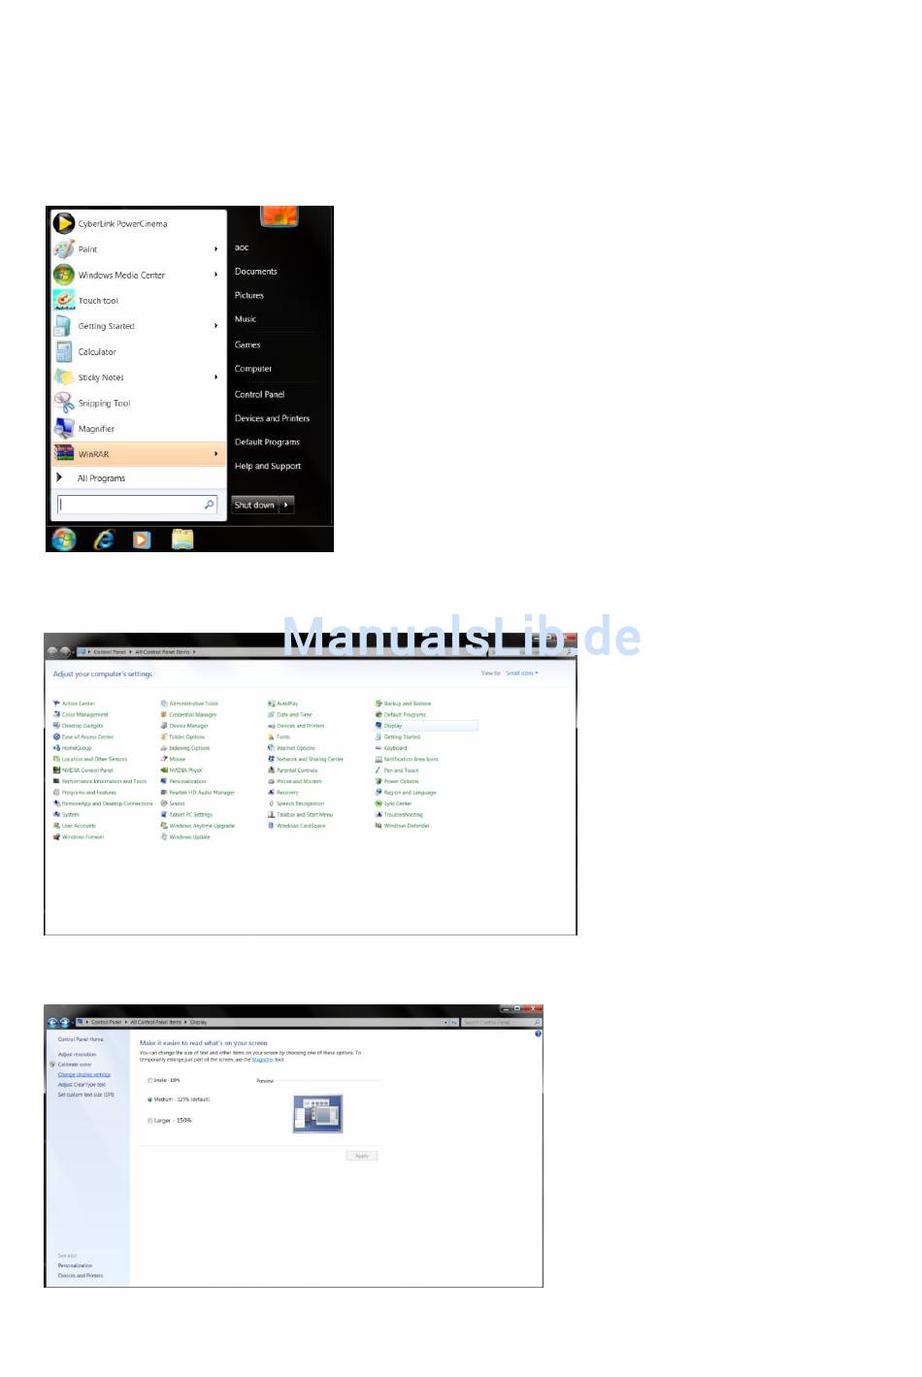This screenshot has width=922, height=1377.
Task: Open Shut down options arrow
Action: [286, 505]
